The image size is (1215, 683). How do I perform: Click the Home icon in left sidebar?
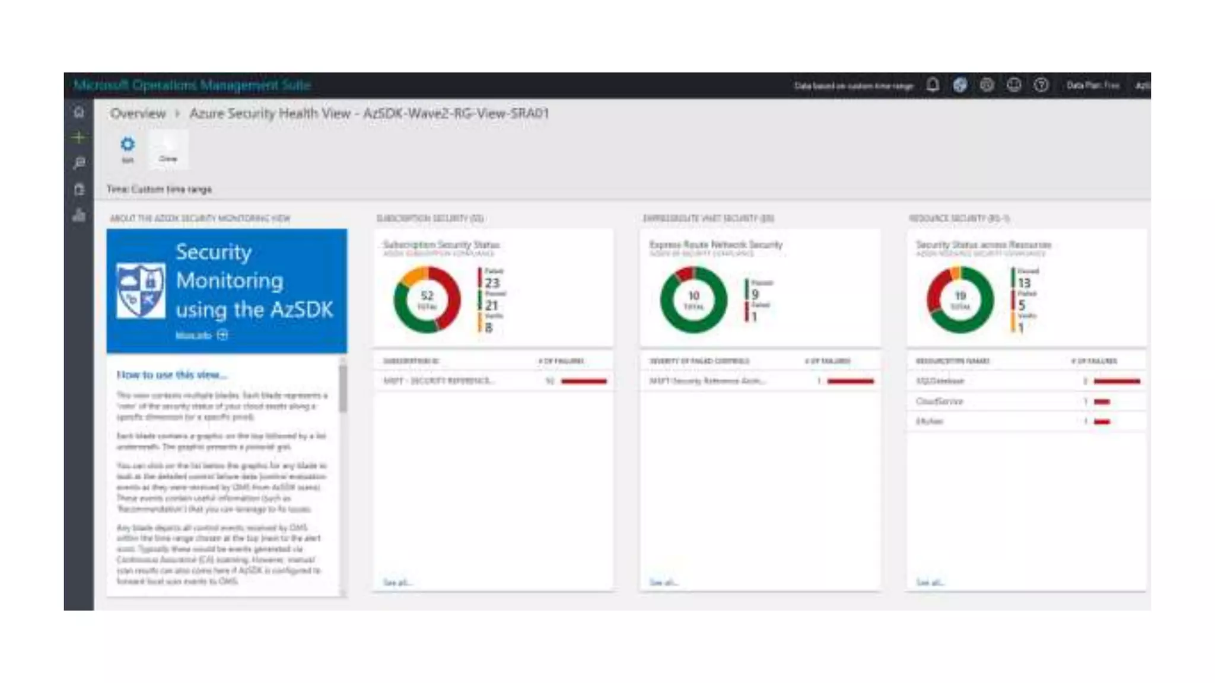(x=79, y=112)
